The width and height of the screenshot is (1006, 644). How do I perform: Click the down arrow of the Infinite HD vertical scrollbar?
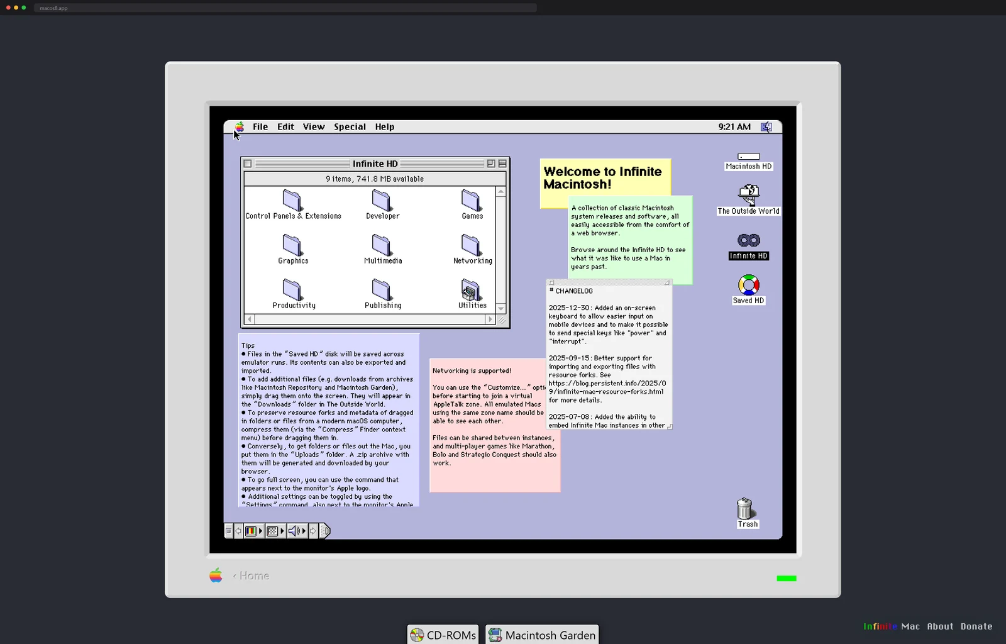click(501, 309)
